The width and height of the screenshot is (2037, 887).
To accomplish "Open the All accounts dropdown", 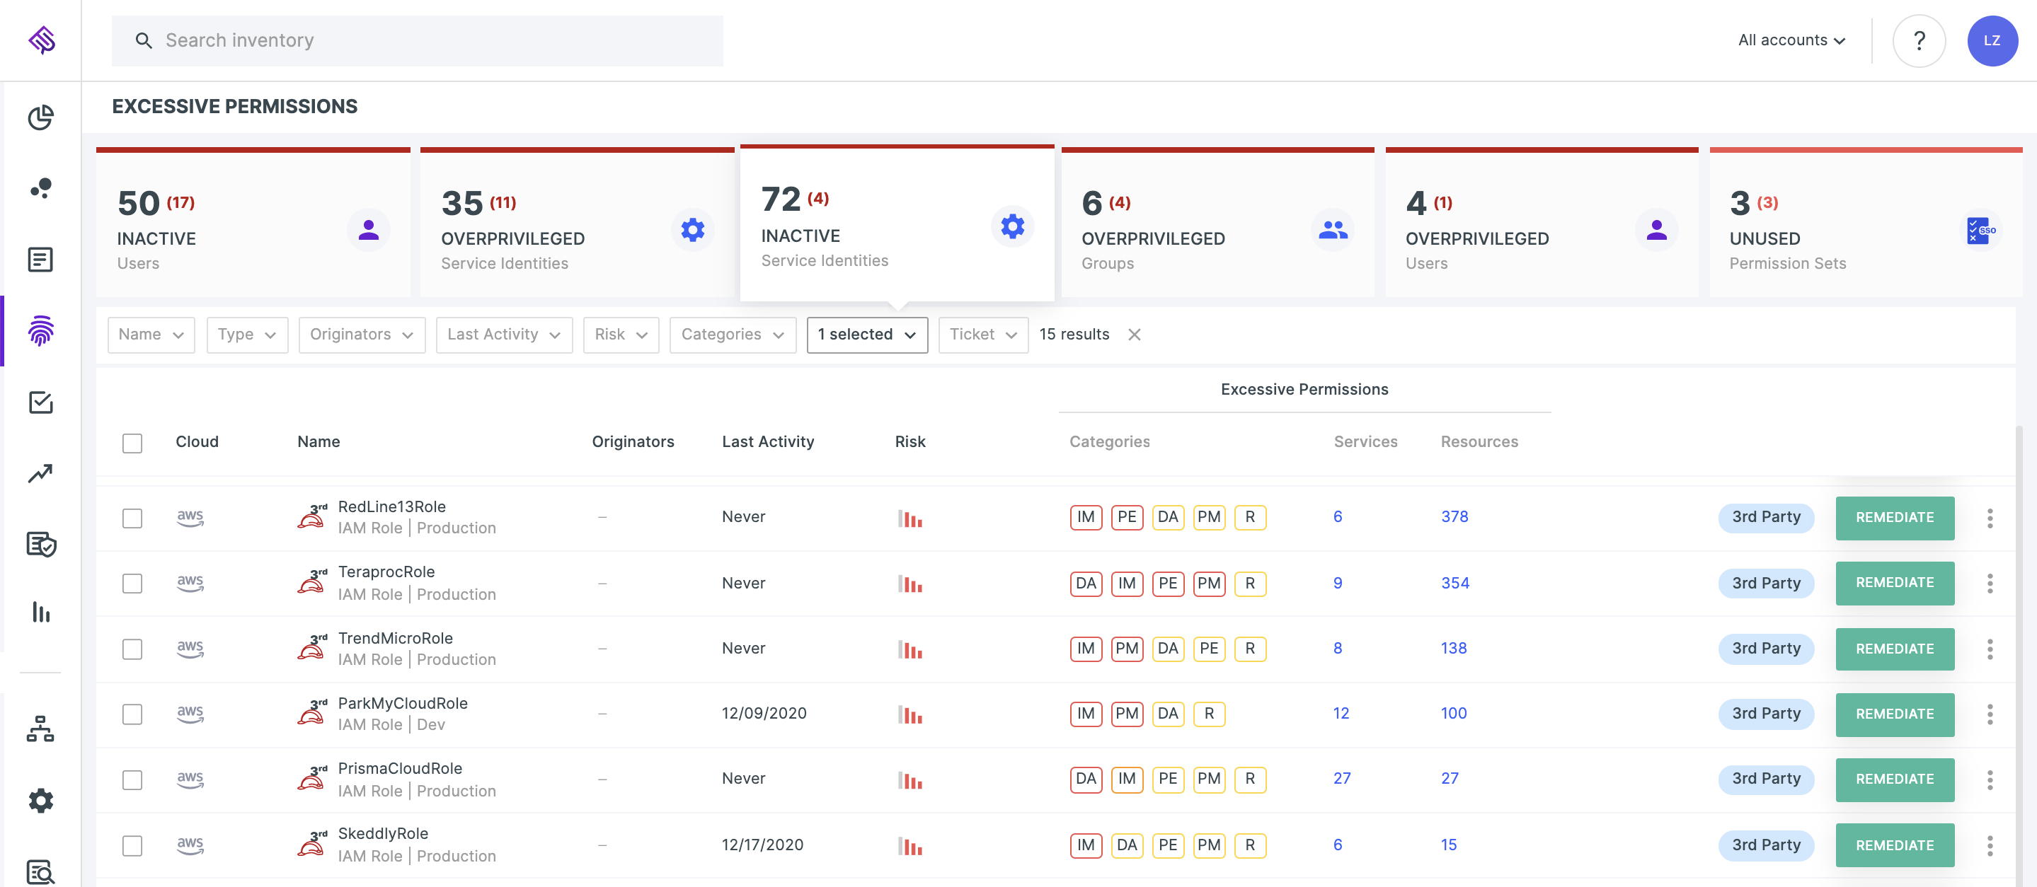I will 1791,40.
